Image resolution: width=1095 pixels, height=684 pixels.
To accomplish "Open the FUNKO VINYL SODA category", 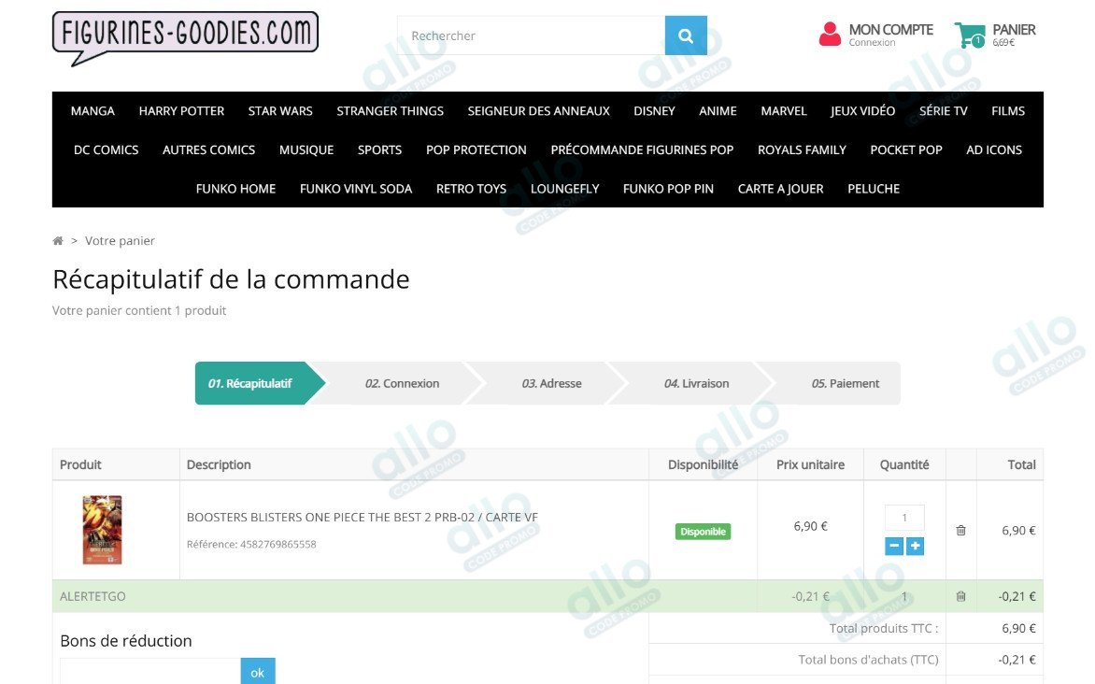I will click(x=355, y=190).
